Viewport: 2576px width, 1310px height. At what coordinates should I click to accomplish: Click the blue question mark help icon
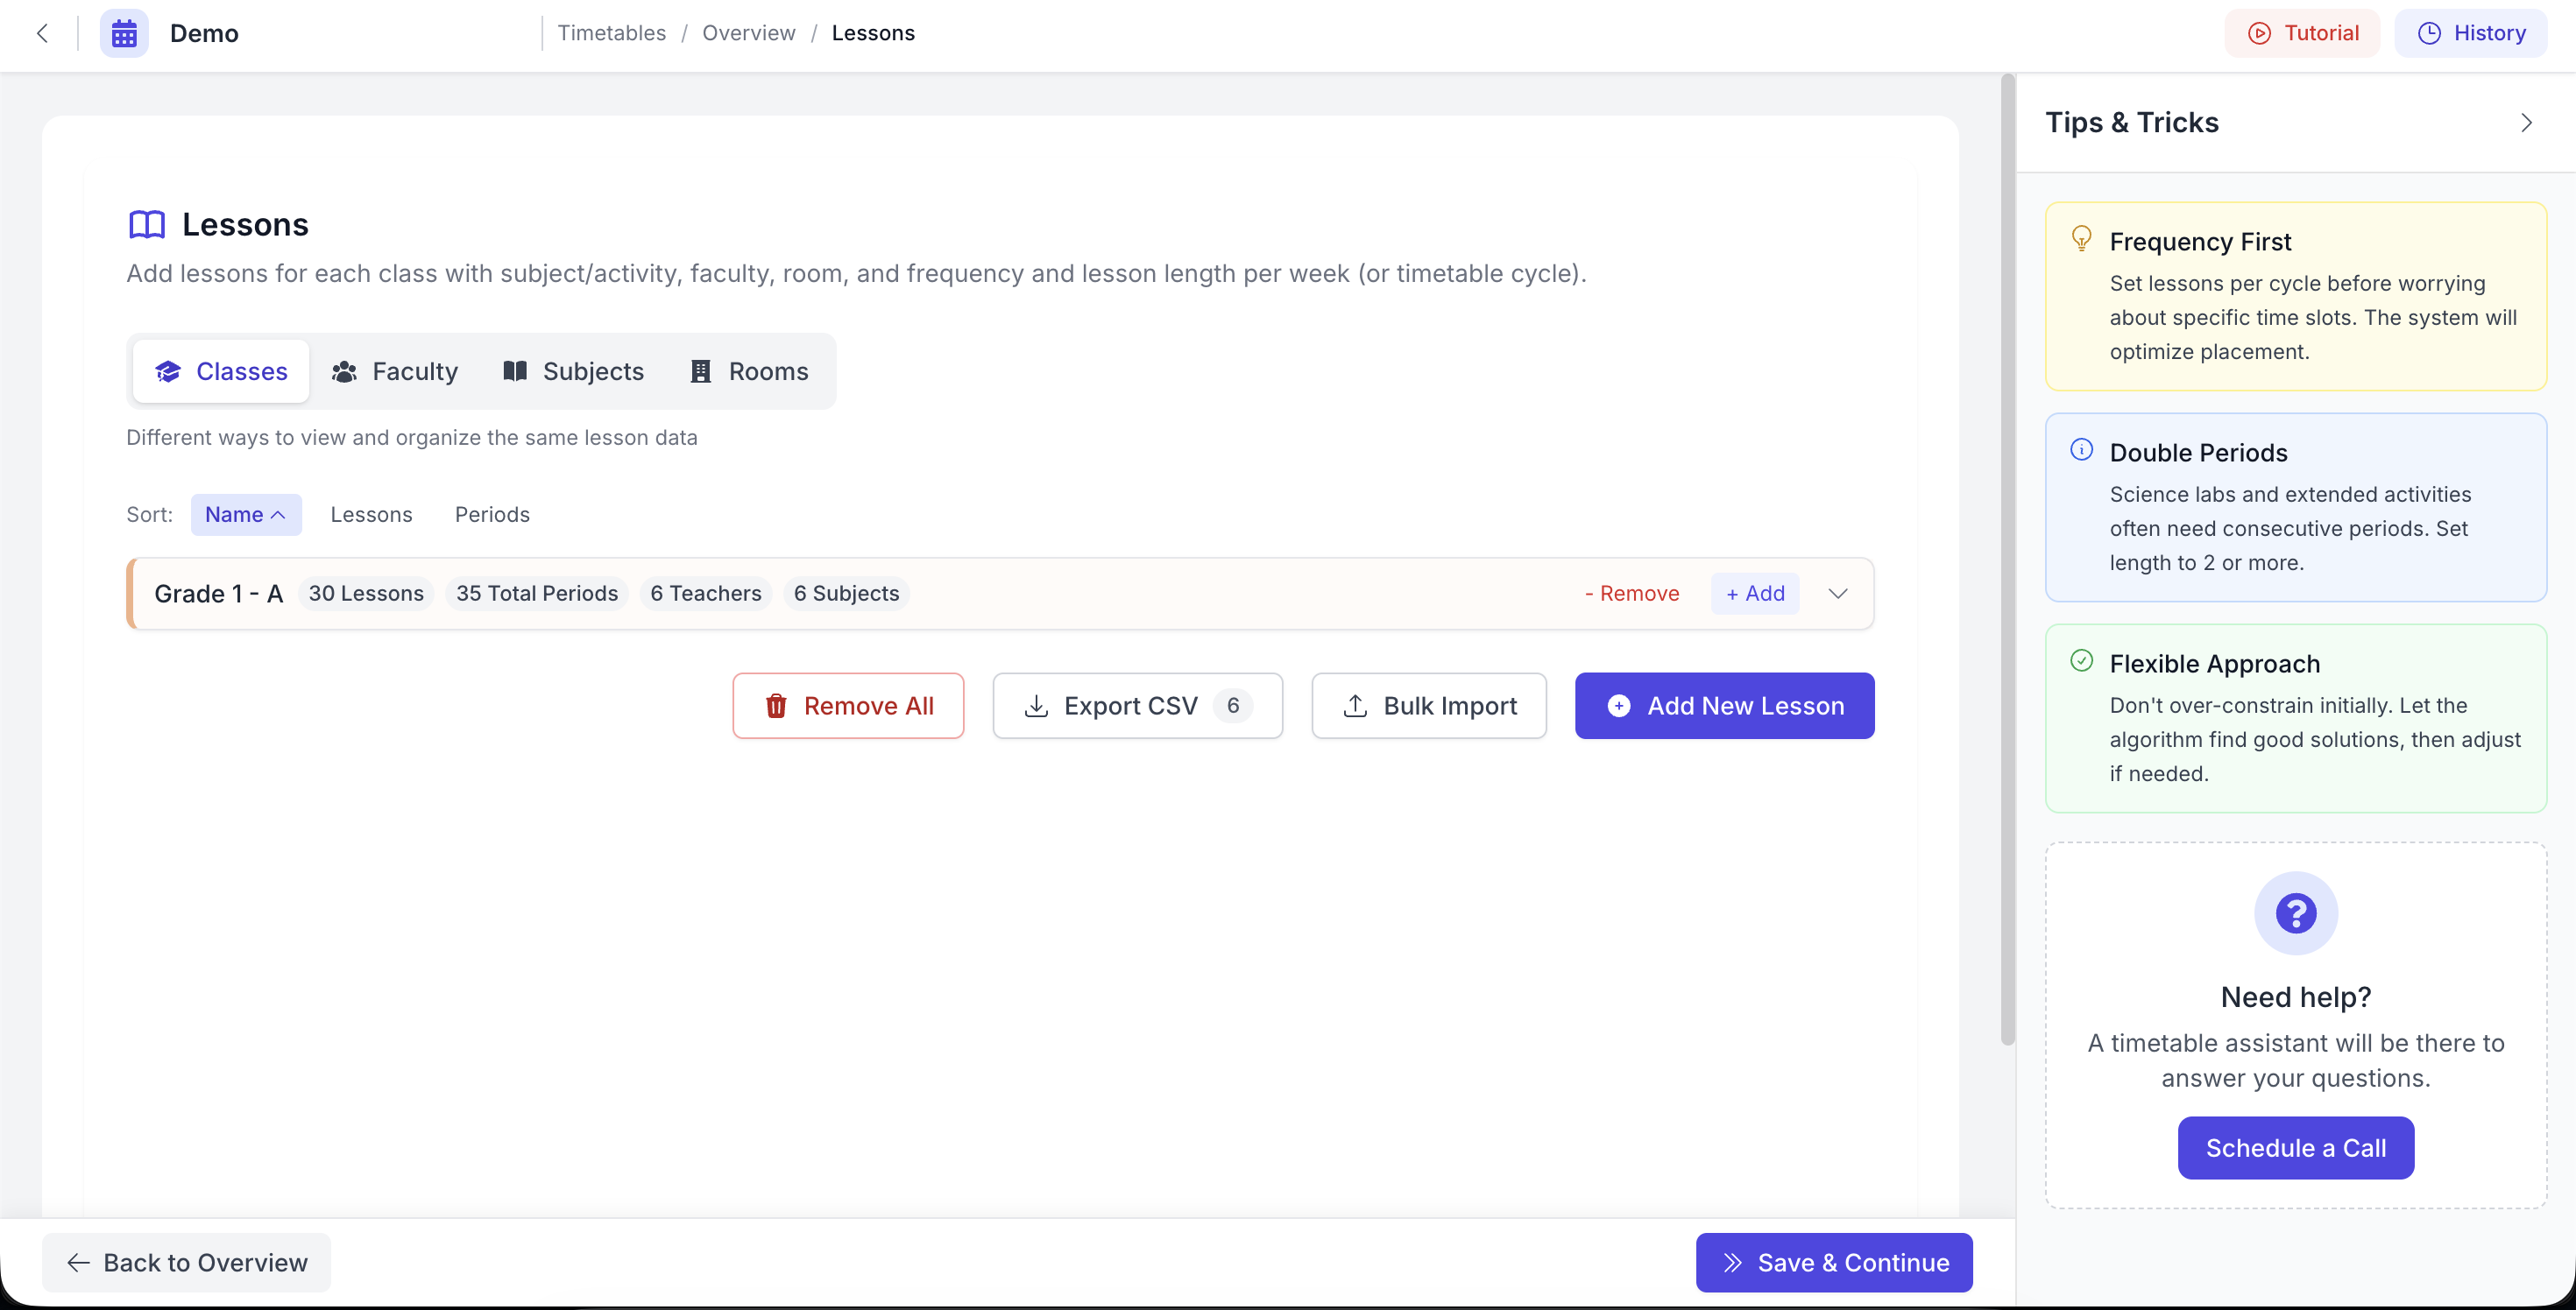coord(2295,912)
